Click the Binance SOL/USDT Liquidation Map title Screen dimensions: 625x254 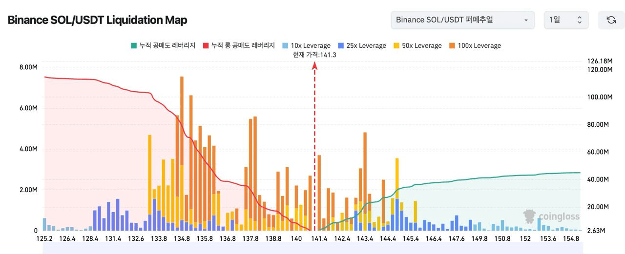pyautogui.click(x=97, y=20)
